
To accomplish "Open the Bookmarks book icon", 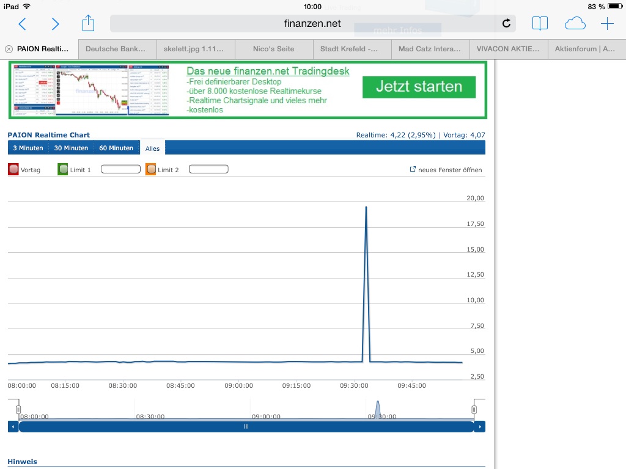I will (x=540, y=24).
